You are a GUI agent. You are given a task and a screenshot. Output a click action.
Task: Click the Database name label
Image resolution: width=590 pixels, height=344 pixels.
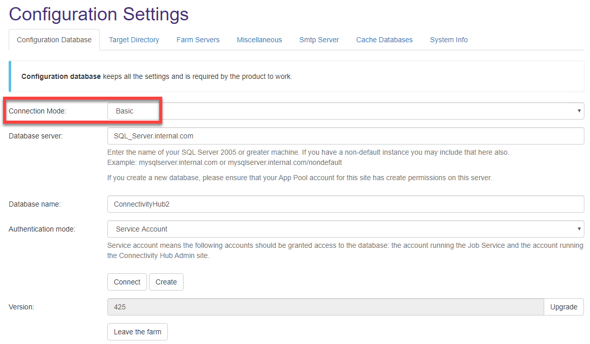coord(35,204)
